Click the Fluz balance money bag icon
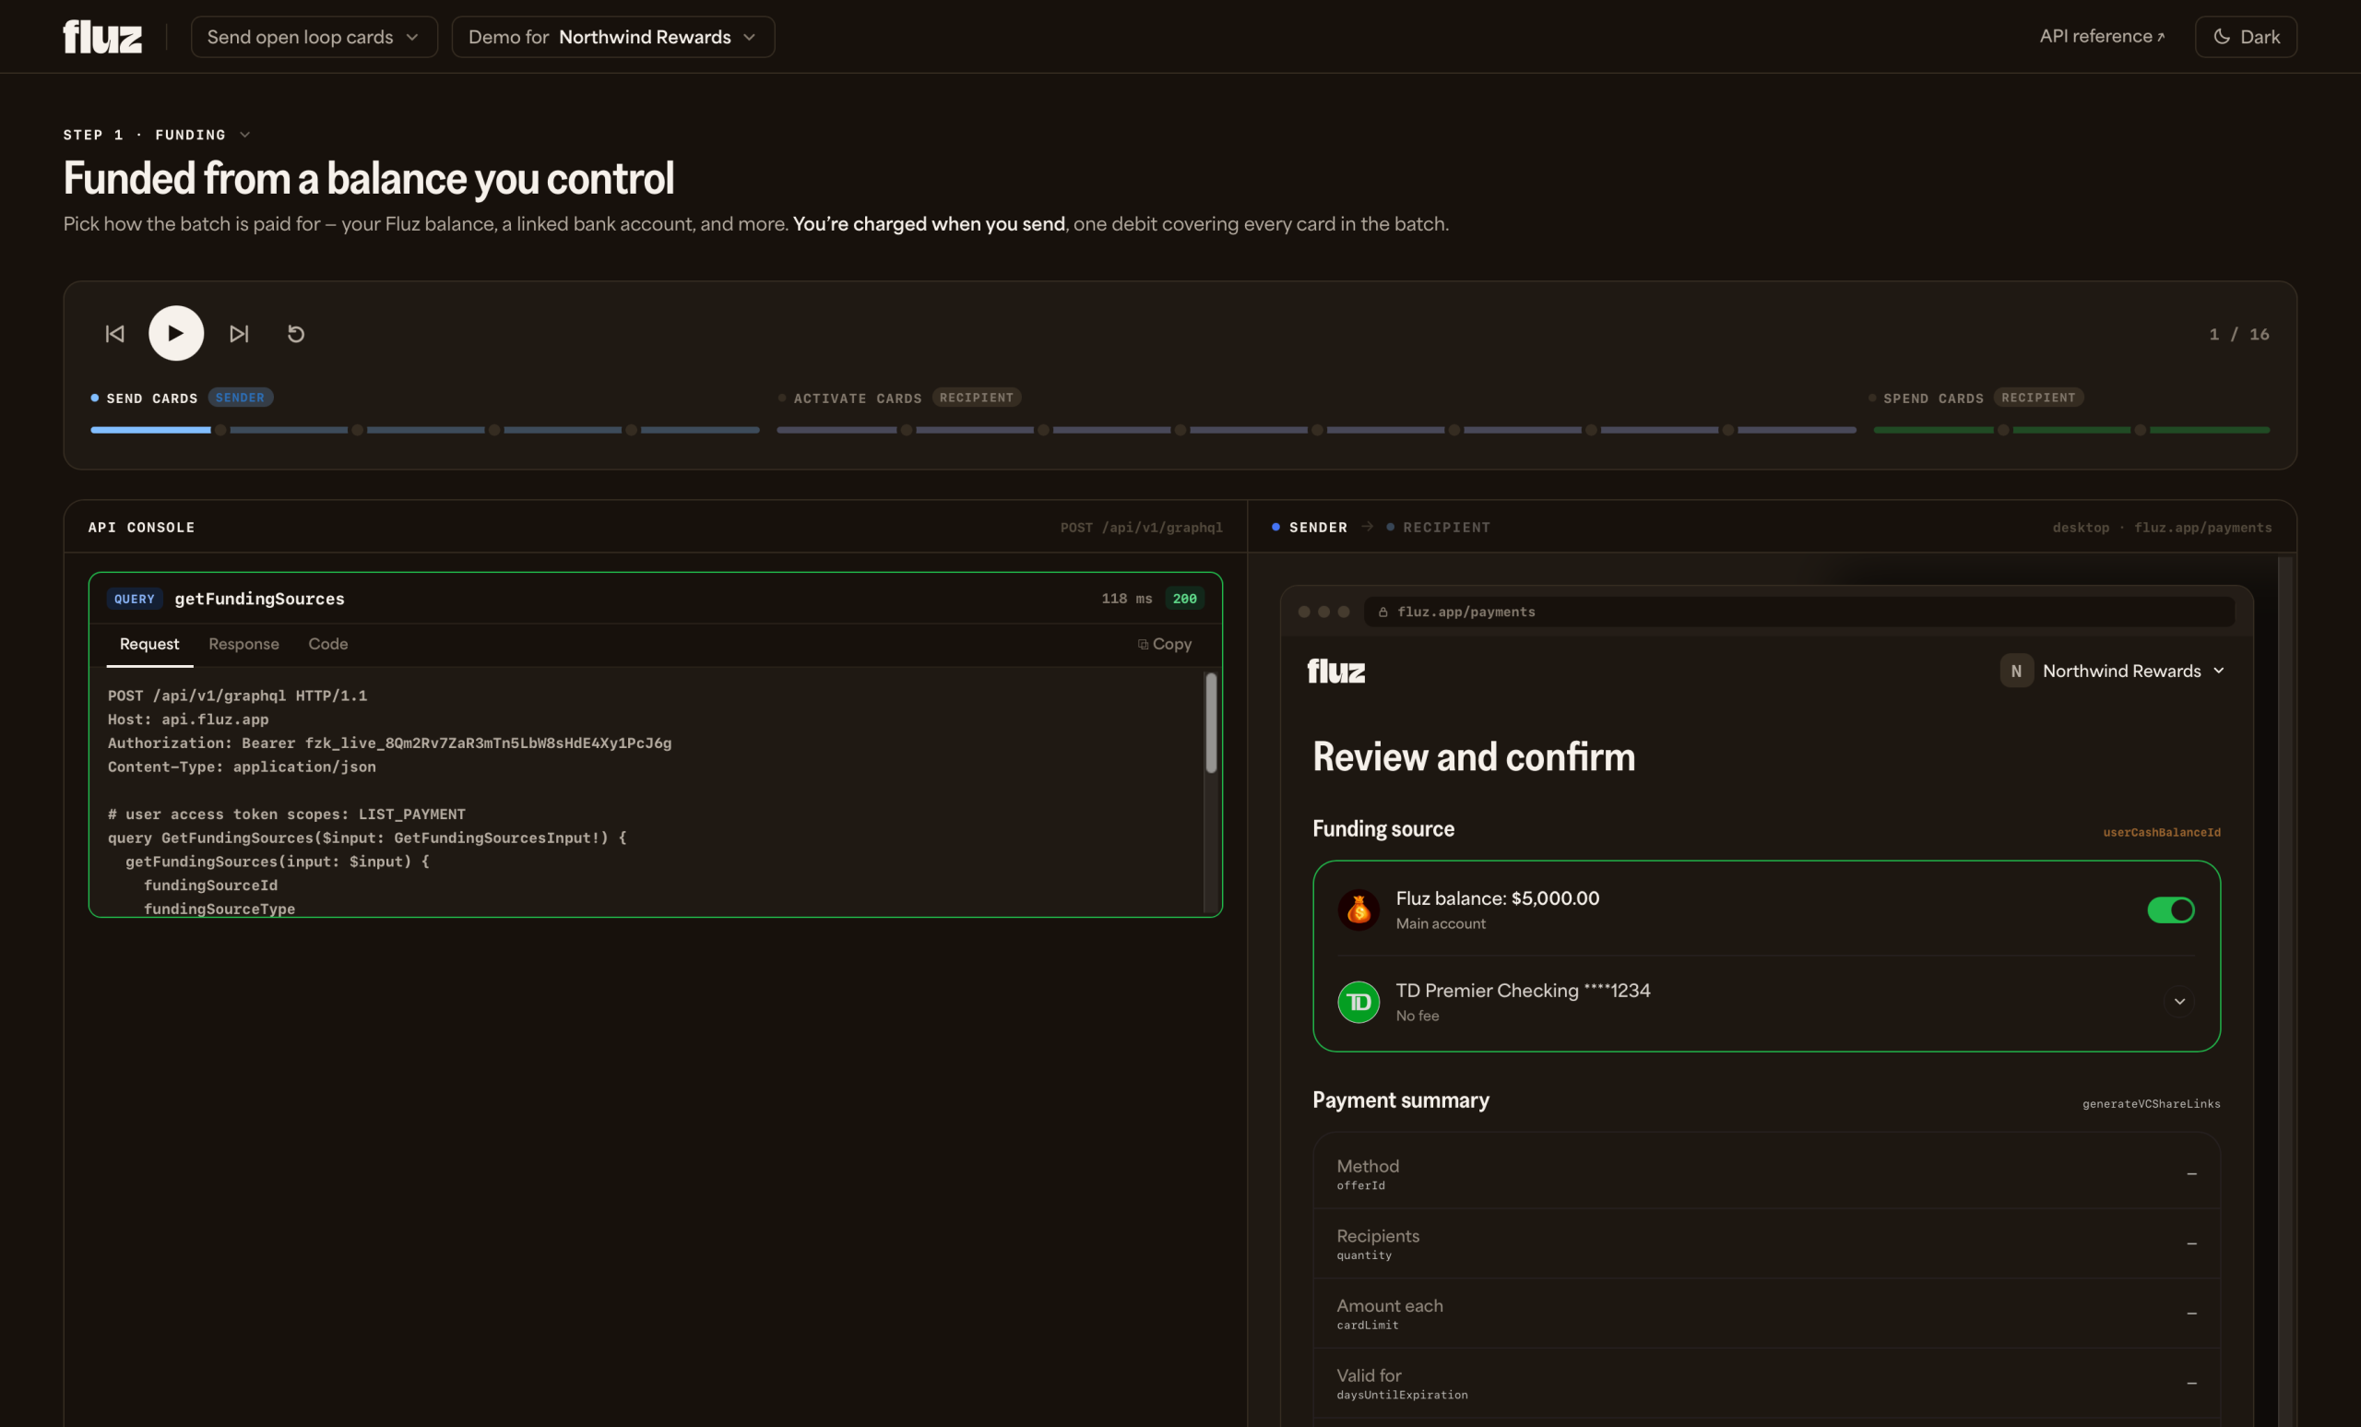This screenshot has height=1427, width=2361. click(1358, 910)
